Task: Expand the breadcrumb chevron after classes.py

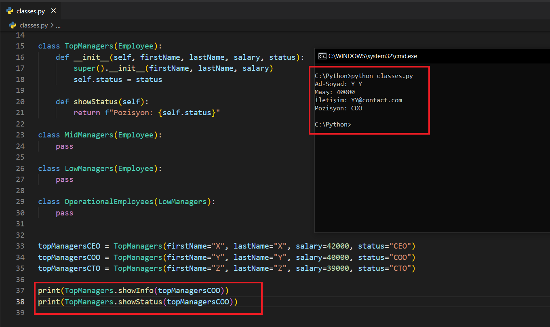Action: tap(52, 25)
